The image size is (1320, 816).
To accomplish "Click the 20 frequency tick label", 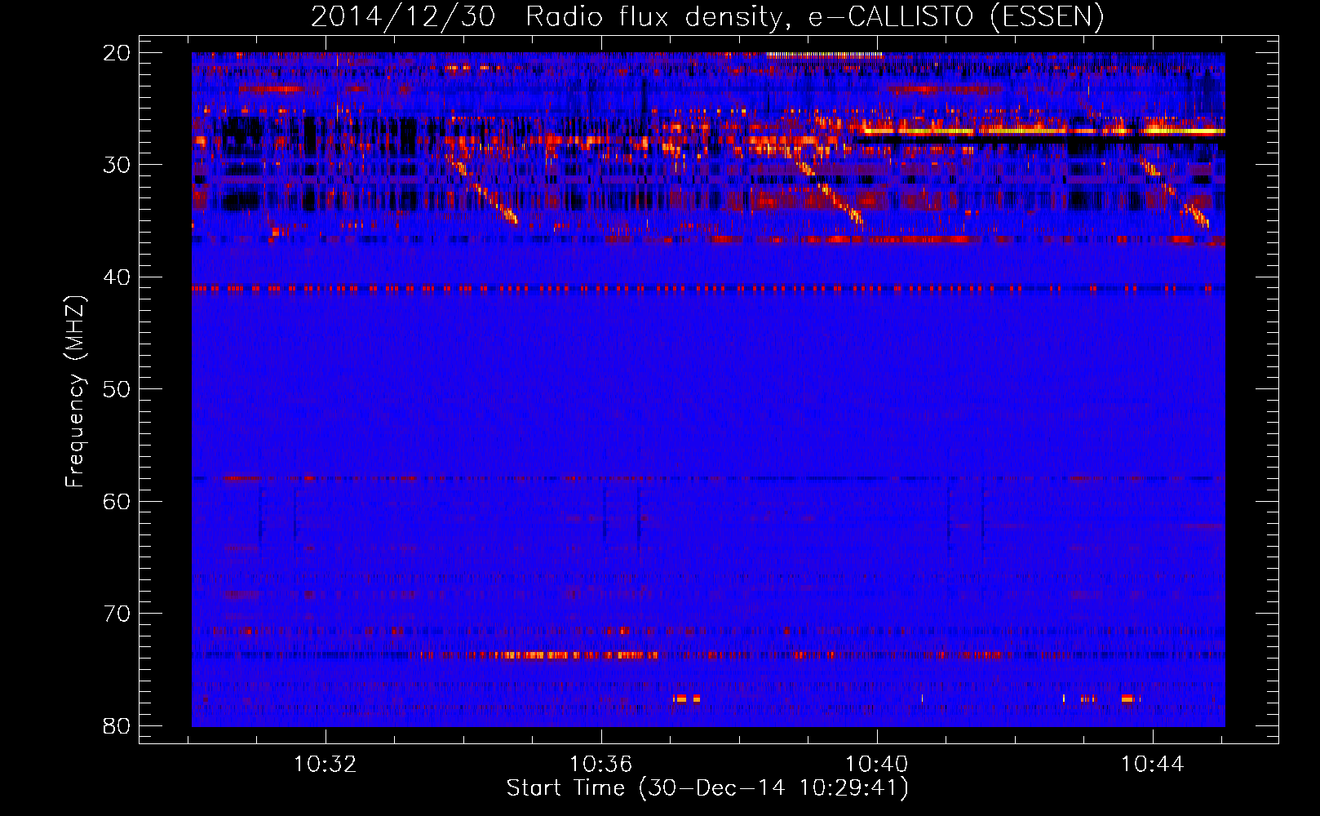I will pos(117,53).
